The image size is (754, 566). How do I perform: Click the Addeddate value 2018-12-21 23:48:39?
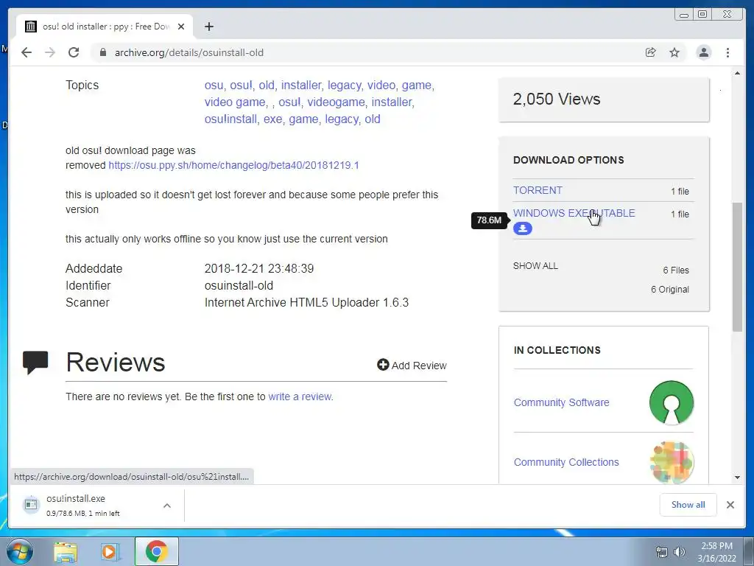coord(258,268)
